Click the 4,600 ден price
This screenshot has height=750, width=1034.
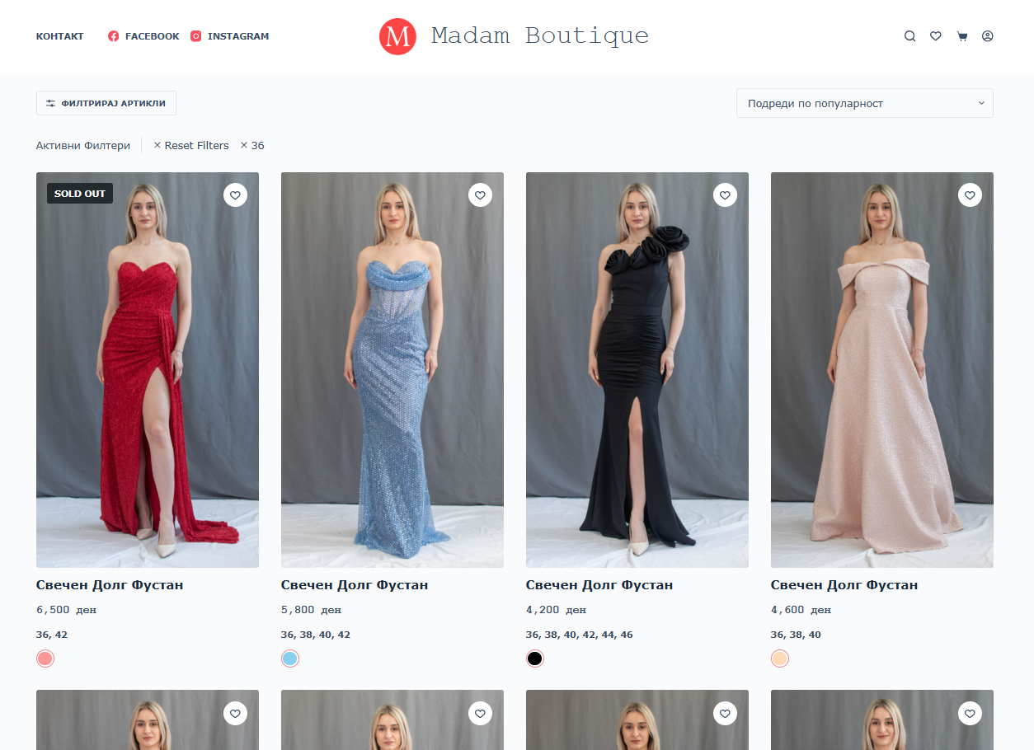[x=801, y=610]
